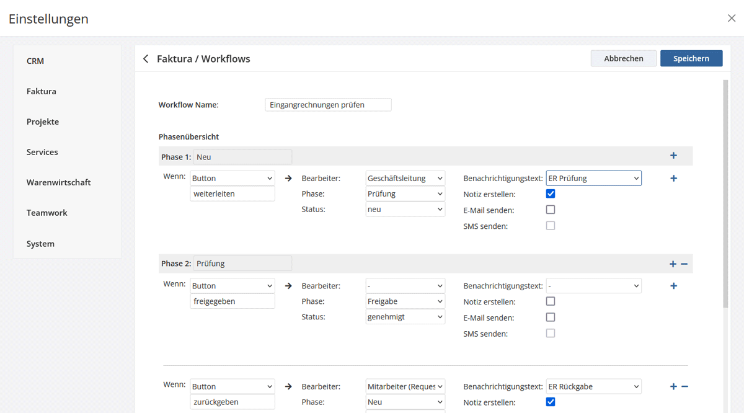Image resolution: width=744 pixels, height=413 pixels.
Task: Open Warenwirtschaft settings section
Action: (58, 182)
